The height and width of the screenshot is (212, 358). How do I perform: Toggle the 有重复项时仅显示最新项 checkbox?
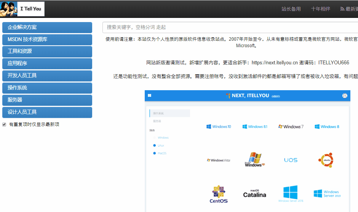coord(4,124)
